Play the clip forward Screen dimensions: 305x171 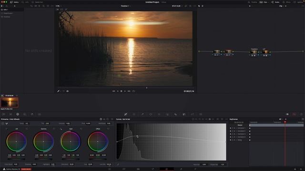coord(125,91)
